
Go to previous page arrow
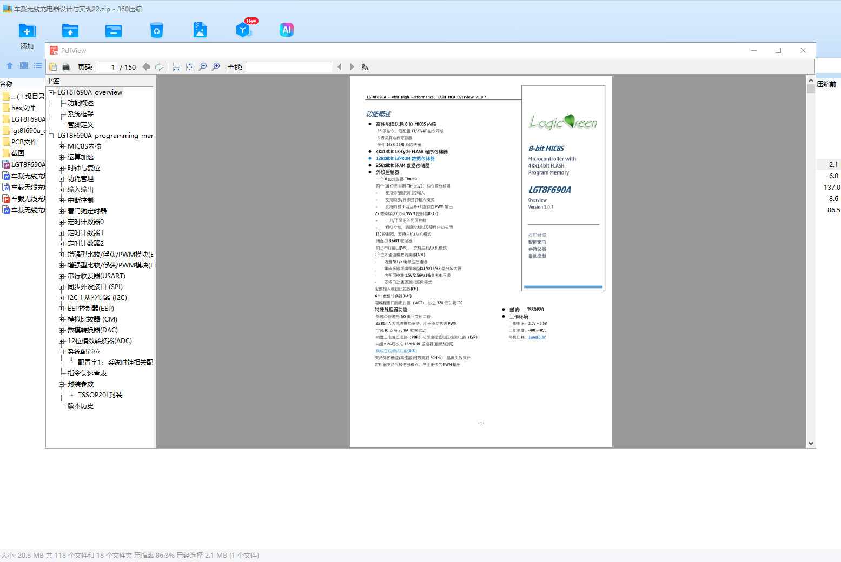[146, 67]
